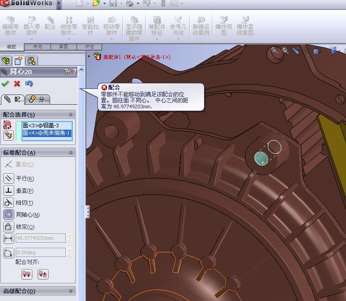This screenshot has width=346, height=301.
Task: Click the blue Undo arrow in mate panel
Action: click(29, 84)
